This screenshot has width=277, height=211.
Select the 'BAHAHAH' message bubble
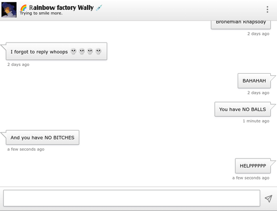(x=254, y=81)
